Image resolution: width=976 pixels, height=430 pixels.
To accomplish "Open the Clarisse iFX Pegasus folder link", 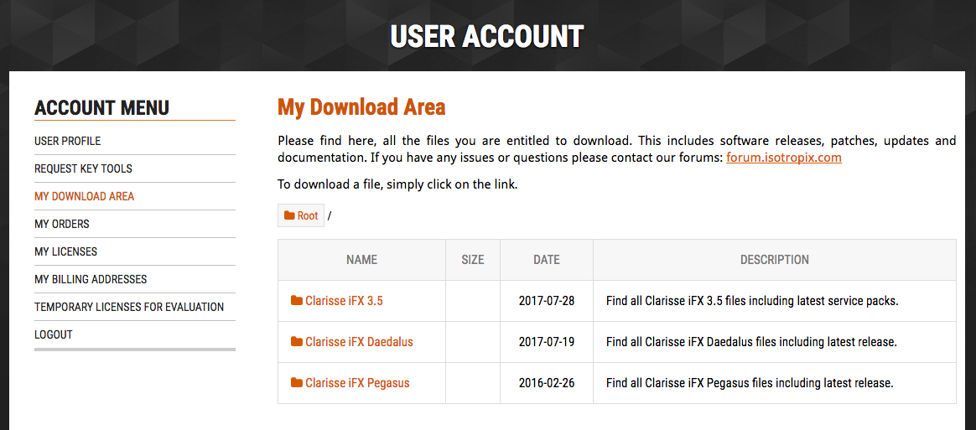I will (x=357, y=383).
